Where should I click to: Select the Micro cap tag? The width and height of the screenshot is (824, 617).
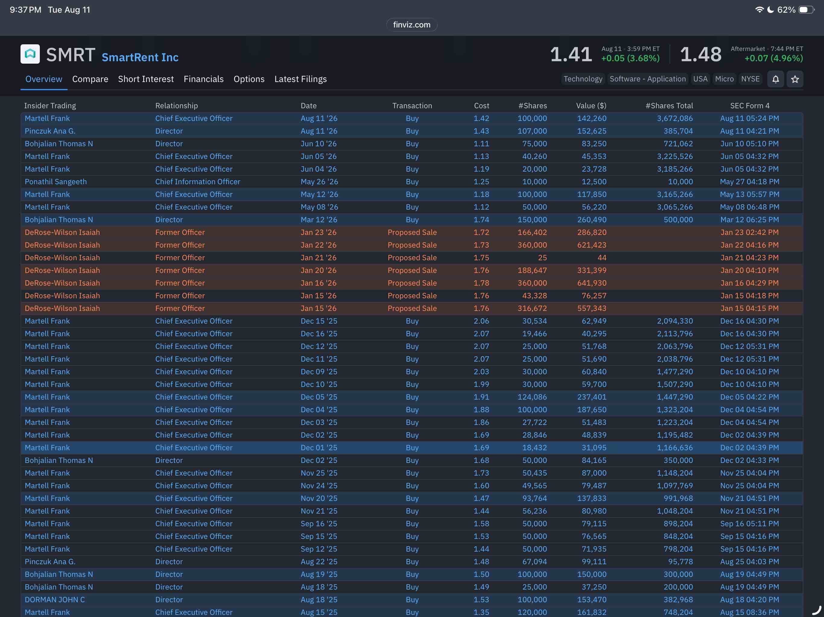click(724, 79)
